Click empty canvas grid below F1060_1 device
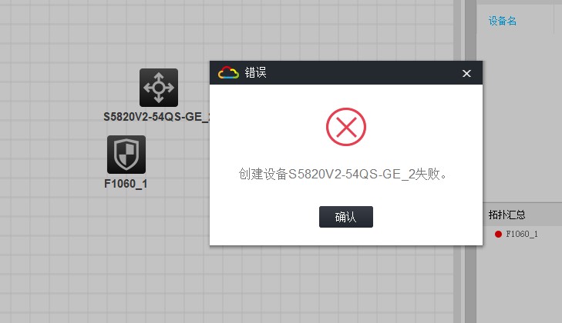This screenshot has height=323, width=562. point(126,251)
